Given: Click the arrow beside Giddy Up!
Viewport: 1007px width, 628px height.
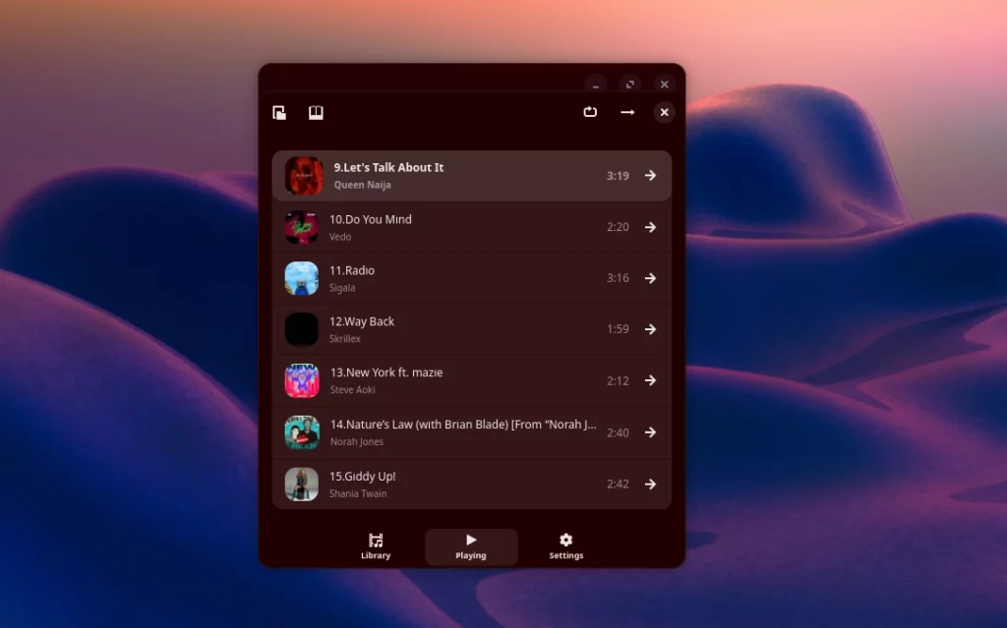Looking at the screenshot, I should click(x=650, y=484).
